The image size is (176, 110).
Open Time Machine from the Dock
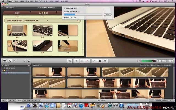point(110,106)
